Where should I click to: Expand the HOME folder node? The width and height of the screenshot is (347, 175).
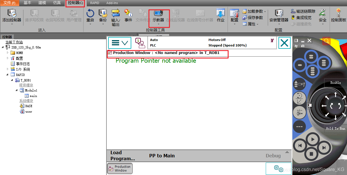pos(8,53)
